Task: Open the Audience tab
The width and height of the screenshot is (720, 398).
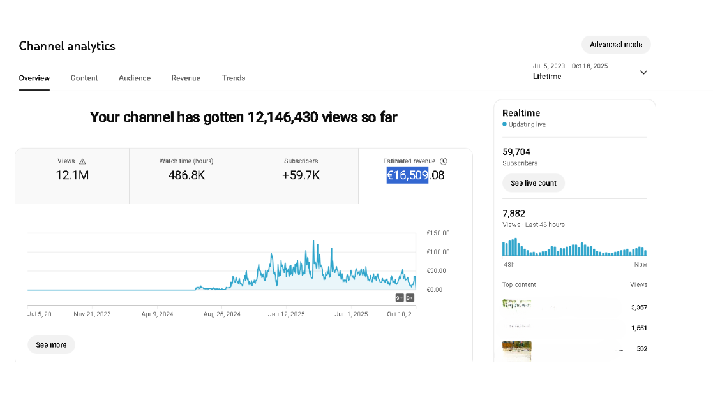Action: (x=135, y=78)
